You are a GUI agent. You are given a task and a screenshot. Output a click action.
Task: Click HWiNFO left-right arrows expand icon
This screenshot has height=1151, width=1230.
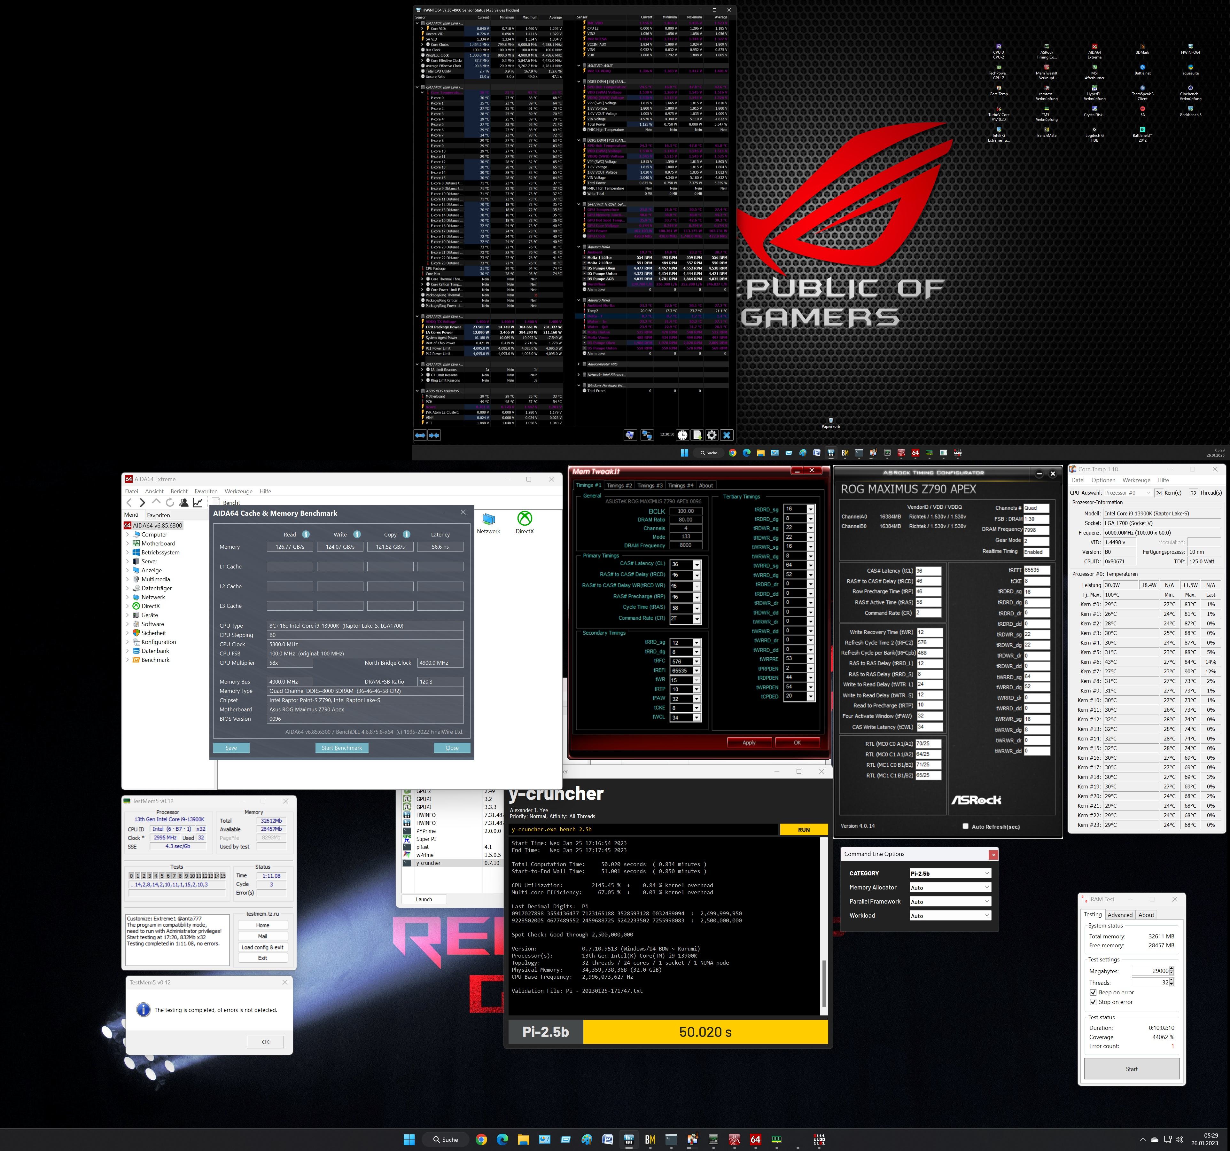point(420,435)
